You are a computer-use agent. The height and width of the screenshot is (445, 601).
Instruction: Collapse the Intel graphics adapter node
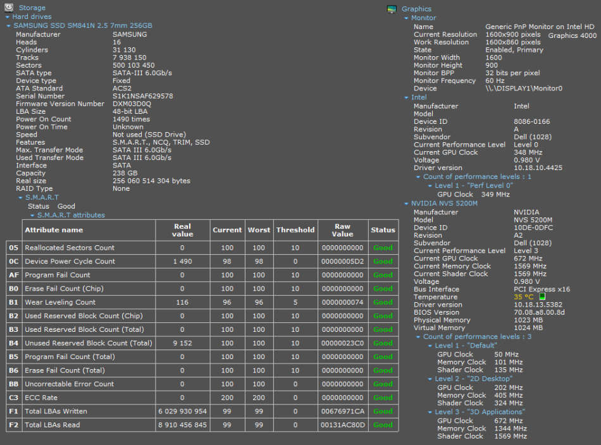pyautogui.click(x=406, y=98)
